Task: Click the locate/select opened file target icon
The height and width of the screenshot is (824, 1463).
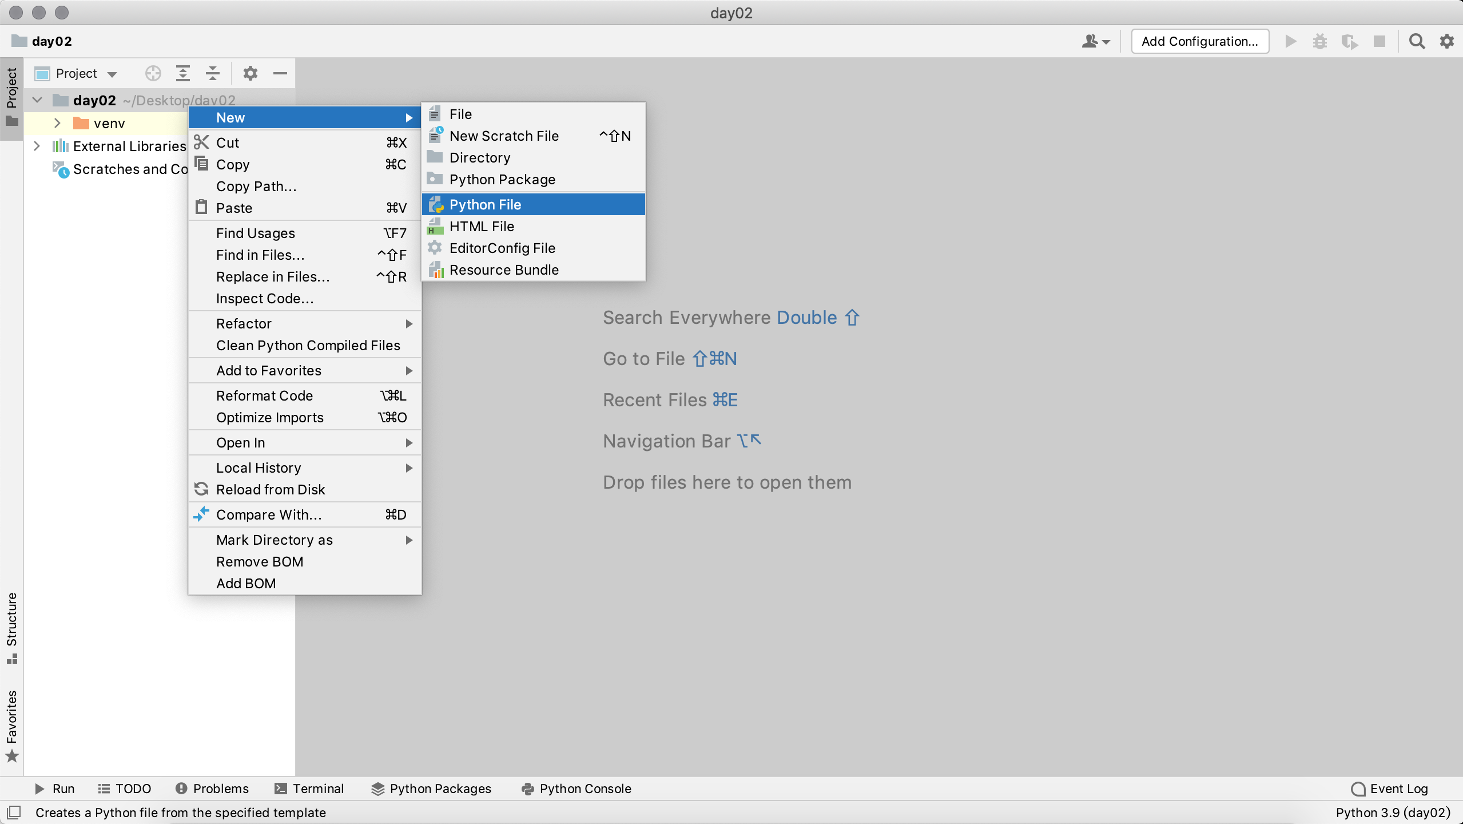Action: click(153, 73)
